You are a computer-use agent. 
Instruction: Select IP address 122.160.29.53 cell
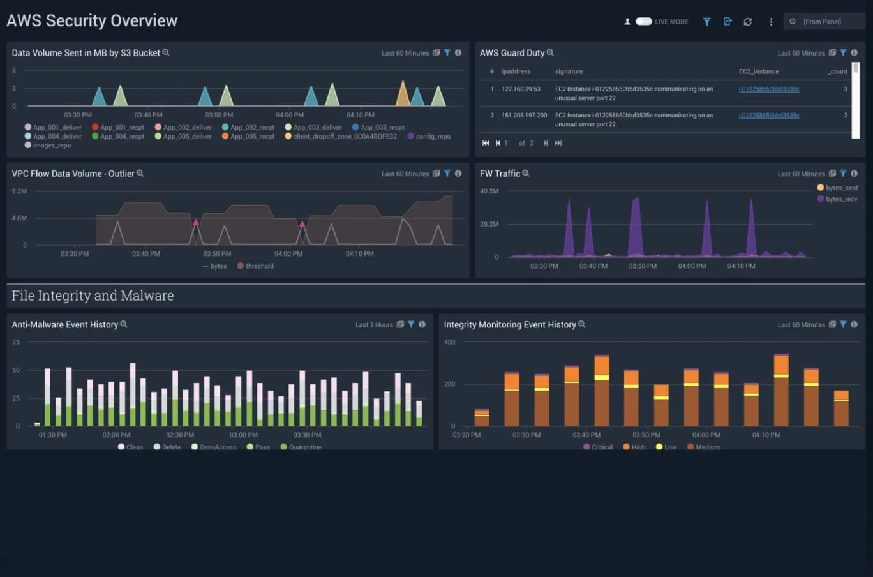pos(521,89)
